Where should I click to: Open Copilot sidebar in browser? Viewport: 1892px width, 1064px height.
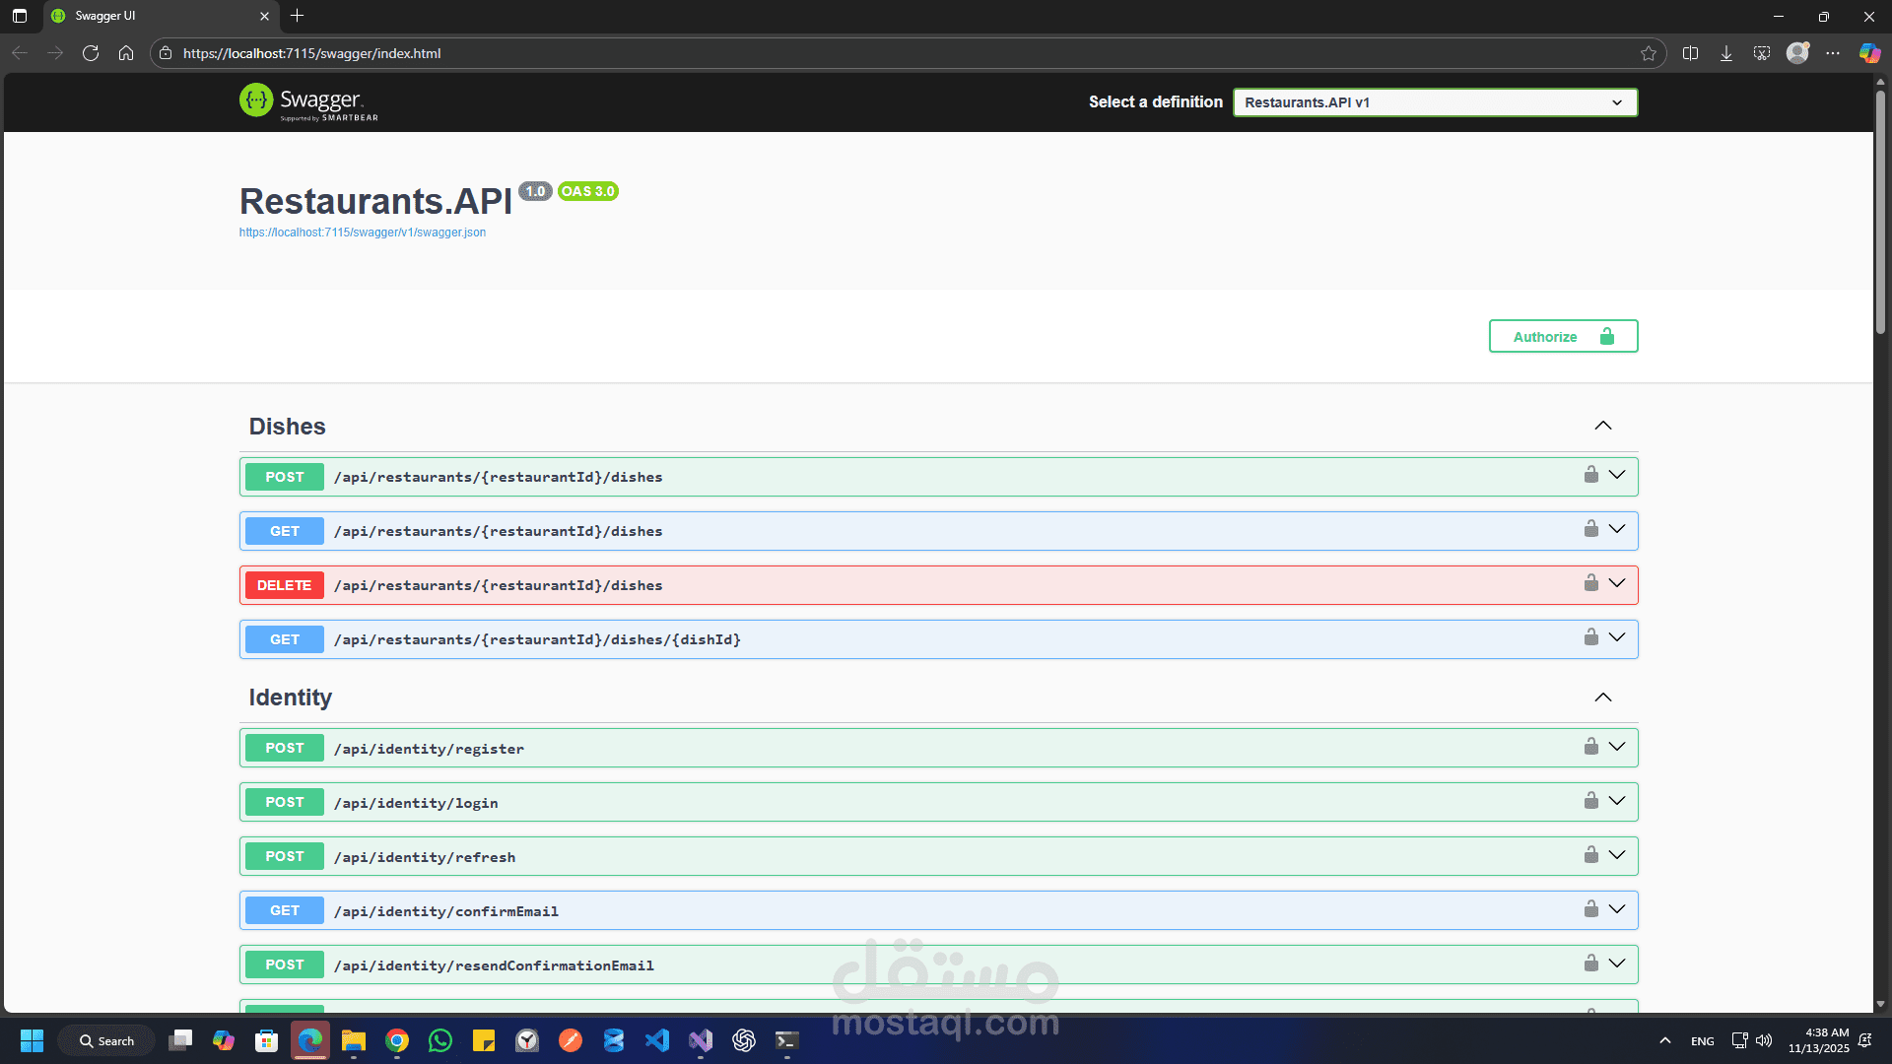coord(1869,53)
